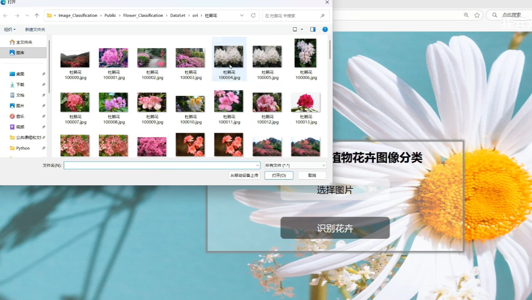Click 点此搜索 browser search box
The width and height of the screenshot is (532, 300).
click(511, 15)
